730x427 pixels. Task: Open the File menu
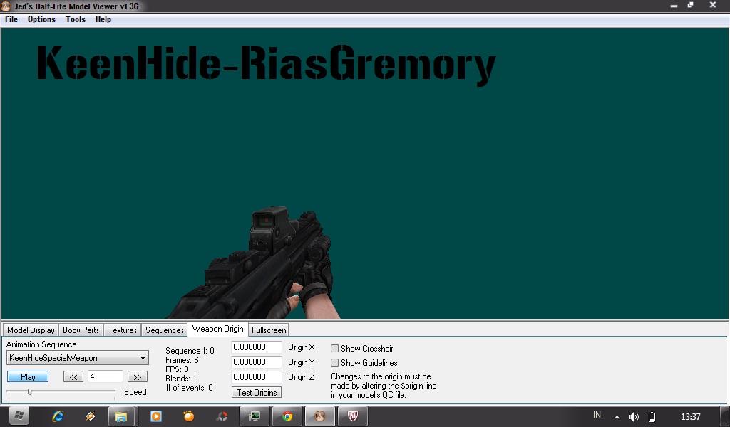11,19
